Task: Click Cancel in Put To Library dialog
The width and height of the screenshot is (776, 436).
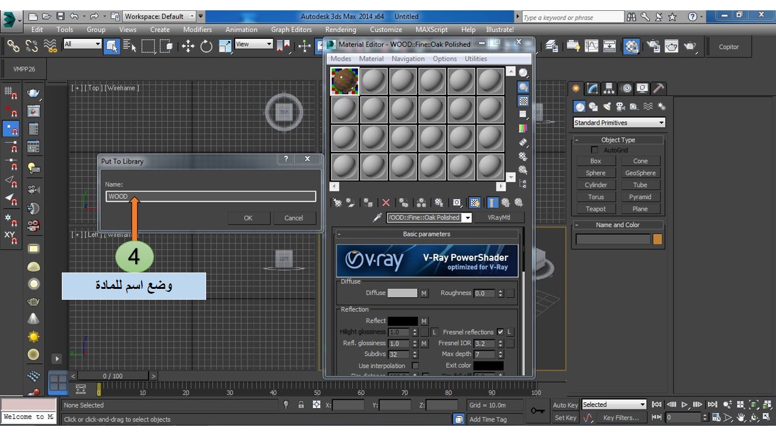Action: coord(293,218)
